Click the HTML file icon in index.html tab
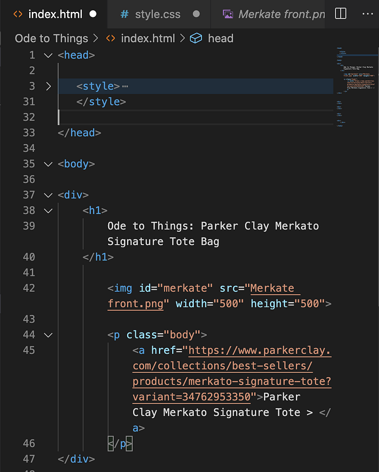 click(18, 14)
